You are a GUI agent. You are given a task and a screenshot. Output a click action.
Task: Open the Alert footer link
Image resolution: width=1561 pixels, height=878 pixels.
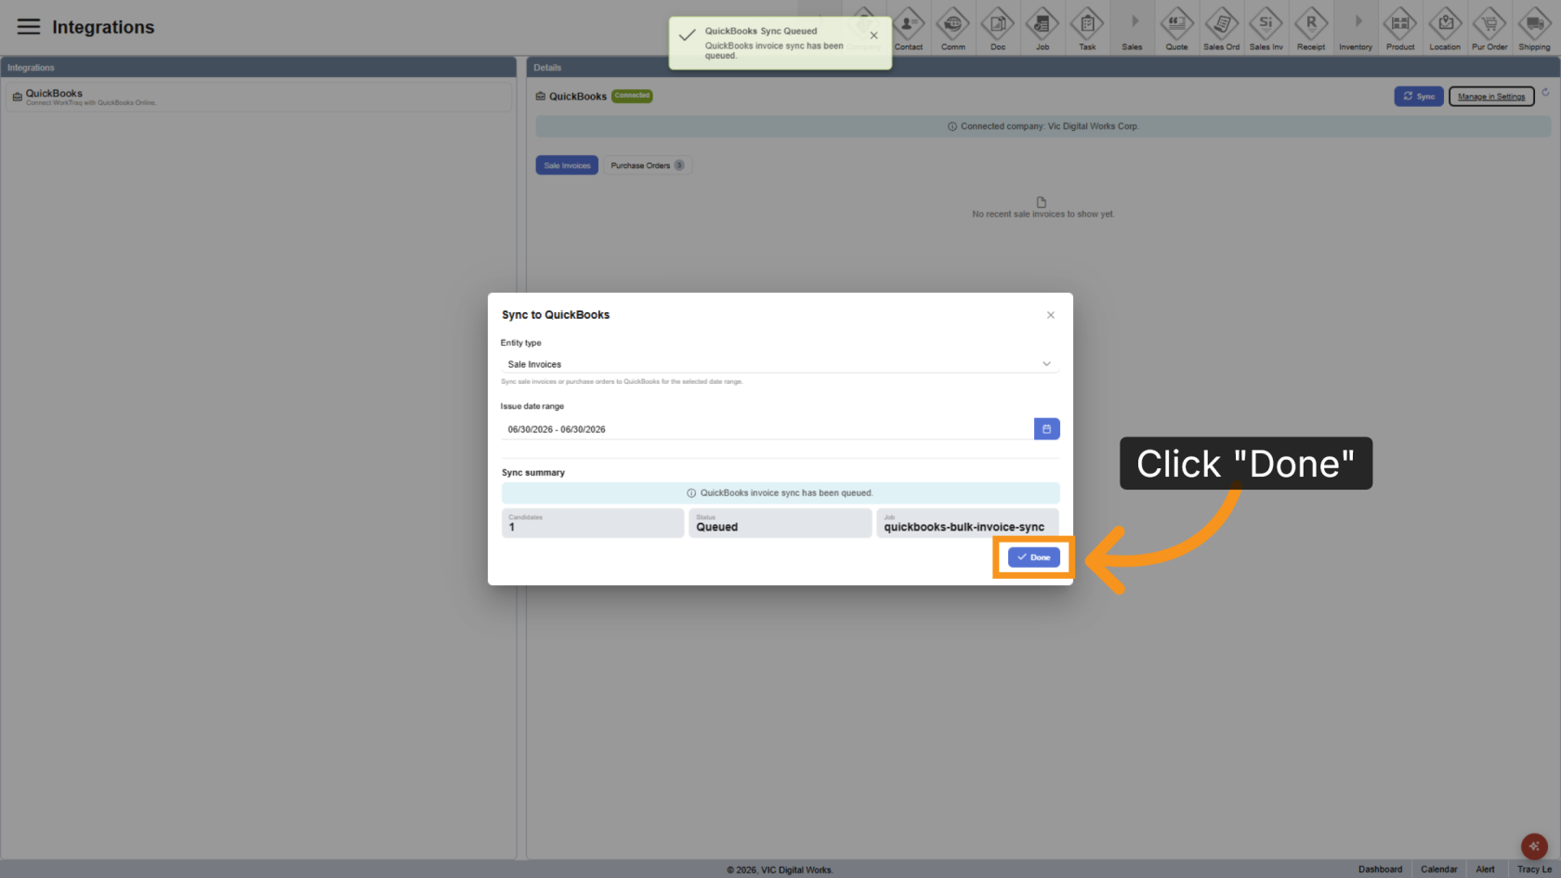point(1485,870)
